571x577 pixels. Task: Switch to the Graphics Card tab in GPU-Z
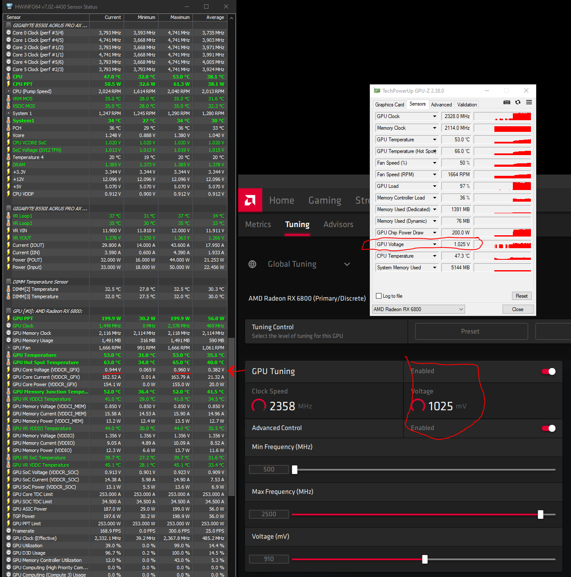pyautogui.click(x=390, y=105)
